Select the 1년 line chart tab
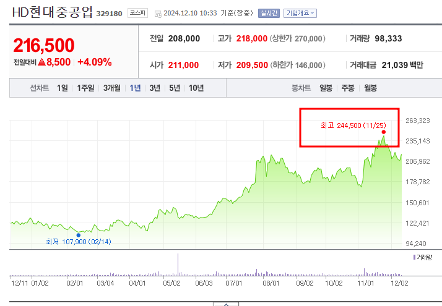Image resolution: width=442 pixels, height=306 pixels. point(135,88)
